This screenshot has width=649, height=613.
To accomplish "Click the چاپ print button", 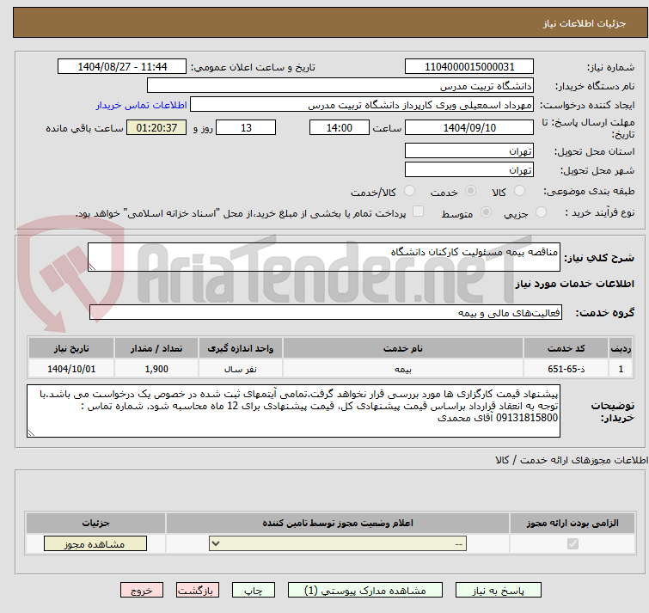I will pos(254,591).
